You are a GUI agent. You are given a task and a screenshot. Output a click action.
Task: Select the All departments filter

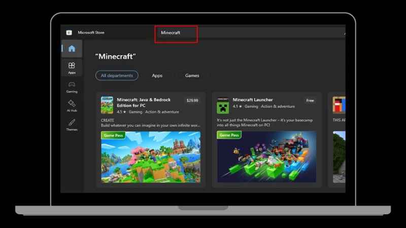pos(117,75)
